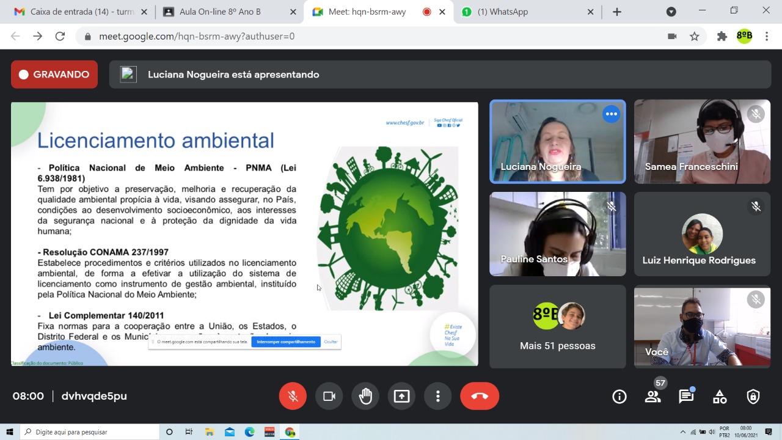Click the 'Ocultar' link in the shared slide
The height and width of the screenshot is (440, 782).
[x=331, y=342]
